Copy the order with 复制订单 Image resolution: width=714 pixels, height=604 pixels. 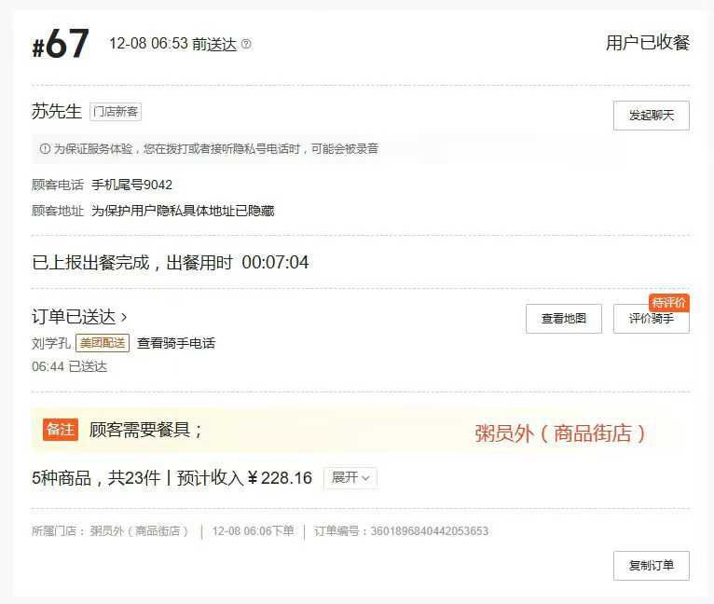pyautogui.click(x=652, y=566)
